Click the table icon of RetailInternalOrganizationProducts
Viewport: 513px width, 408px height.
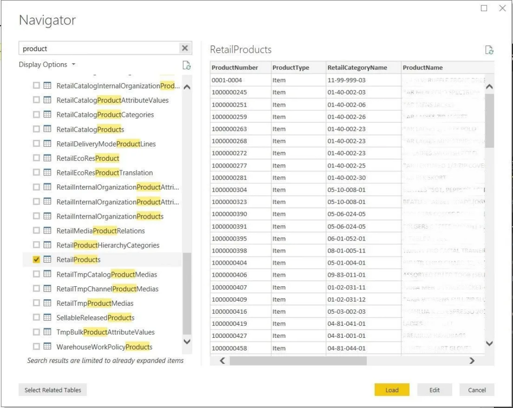48,216
